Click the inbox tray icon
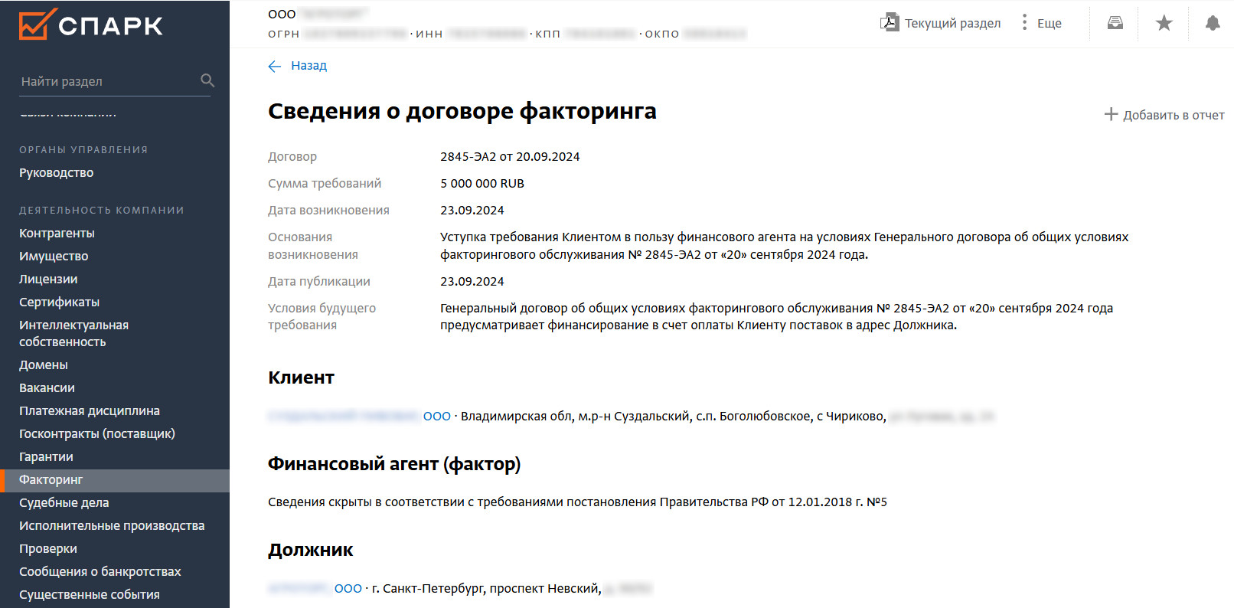This screenshot has width=1234, height=608. coord(1115,23)
